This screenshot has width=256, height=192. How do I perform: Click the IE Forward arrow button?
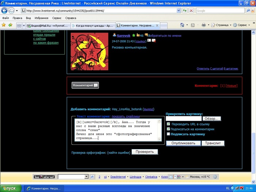11,11
